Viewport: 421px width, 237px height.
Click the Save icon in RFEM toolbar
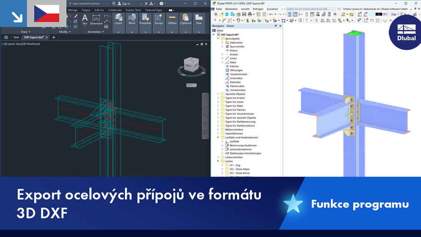(x=244, y=14)
